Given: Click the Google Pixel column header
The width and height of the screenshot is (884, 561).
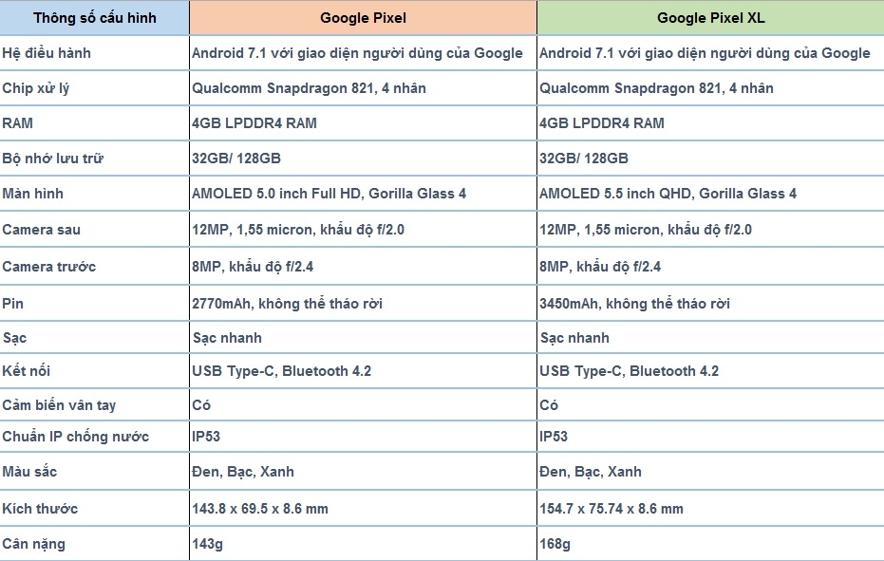Looking at the screenshot, I should pyautogui.click(x=363, y=18).
